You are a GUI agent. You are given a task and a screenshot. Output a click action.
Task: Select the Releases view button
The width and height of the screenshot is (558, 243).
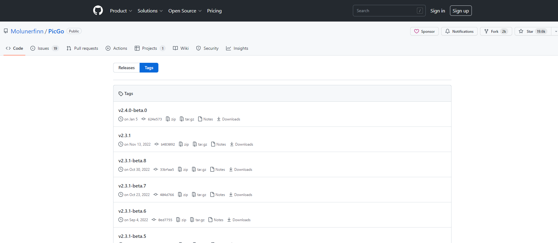click(127, 68)
